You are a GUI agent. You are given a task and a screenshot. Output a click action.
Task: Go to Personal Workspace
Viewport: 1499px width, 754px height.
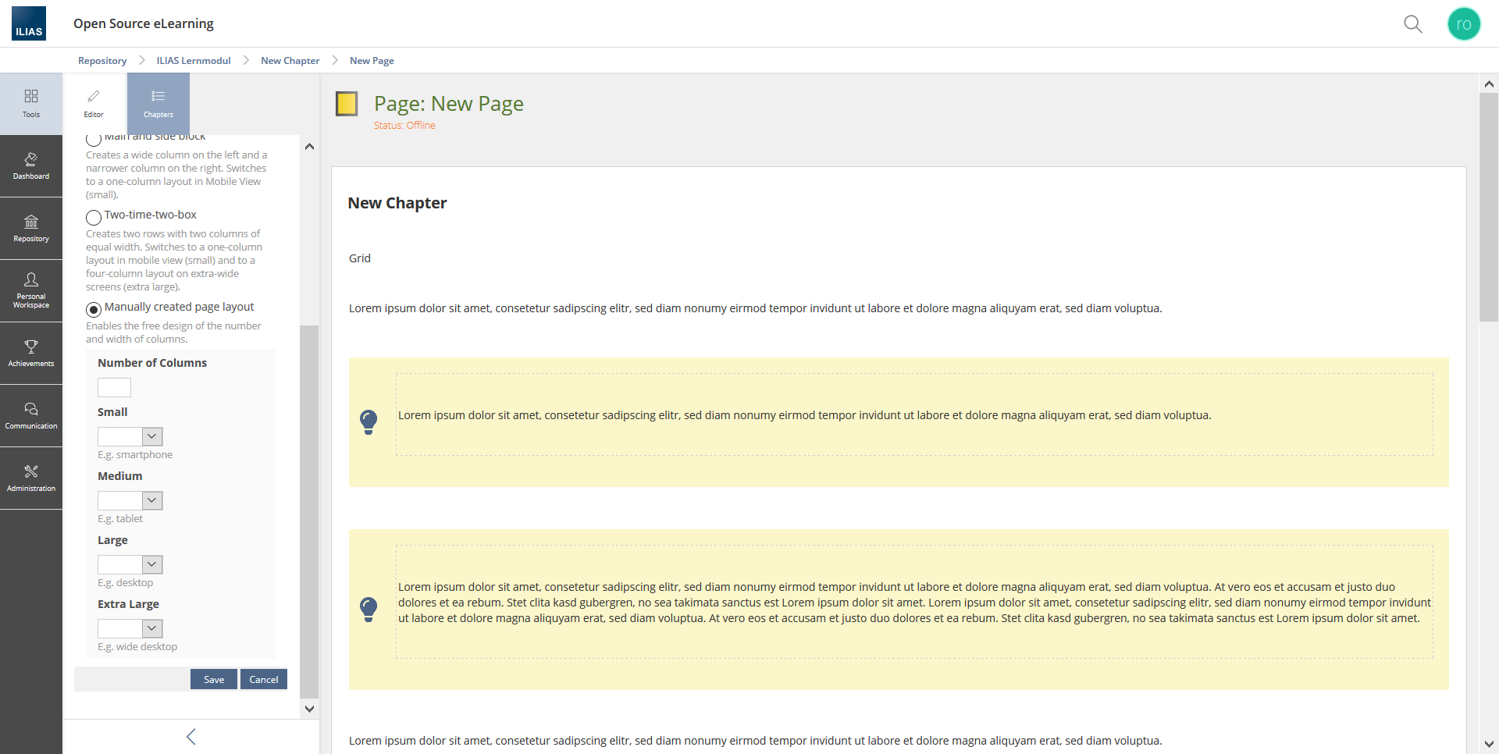pyautogui.click(x=31, y=290)
